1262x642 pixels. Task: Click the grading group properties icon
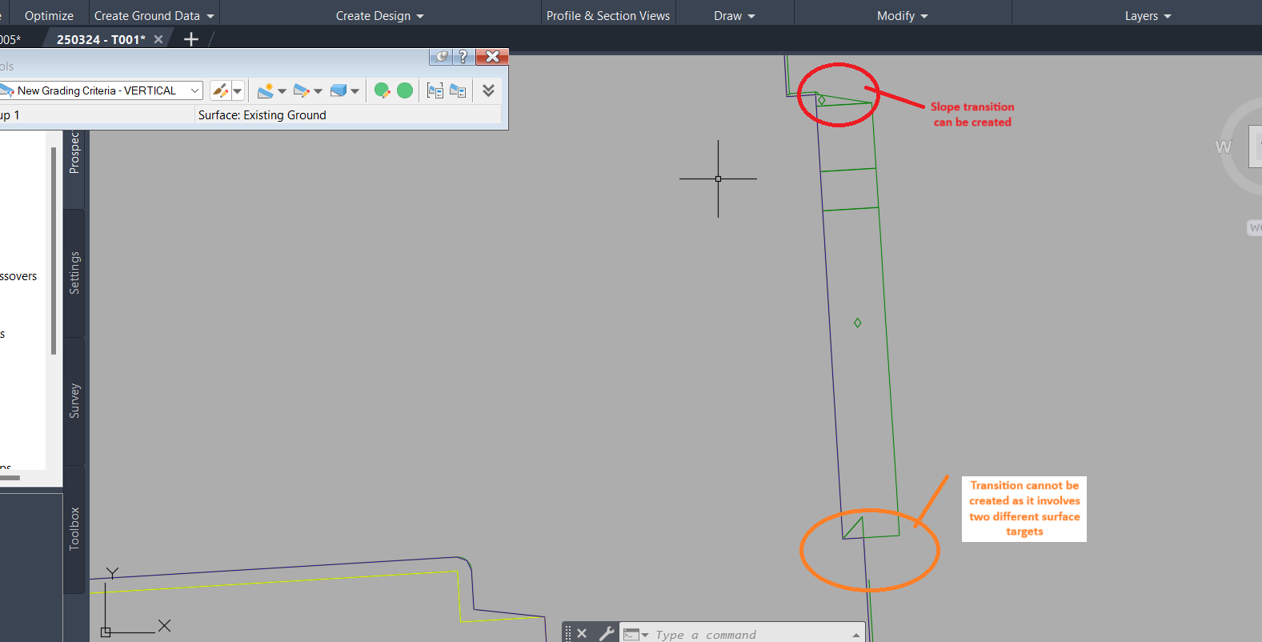(x=458, y=90)
